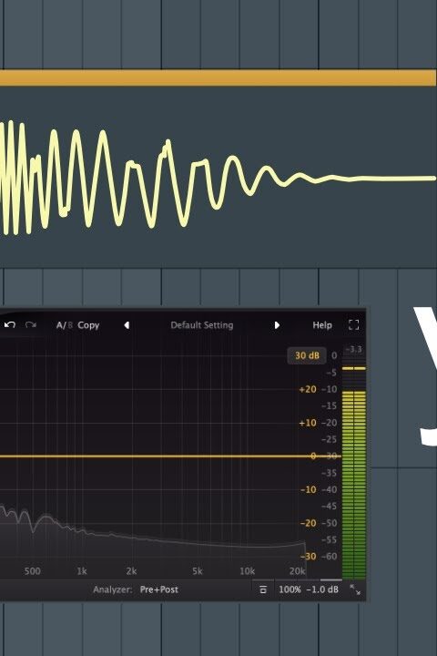Undo the last EQ change

(10, 324)
